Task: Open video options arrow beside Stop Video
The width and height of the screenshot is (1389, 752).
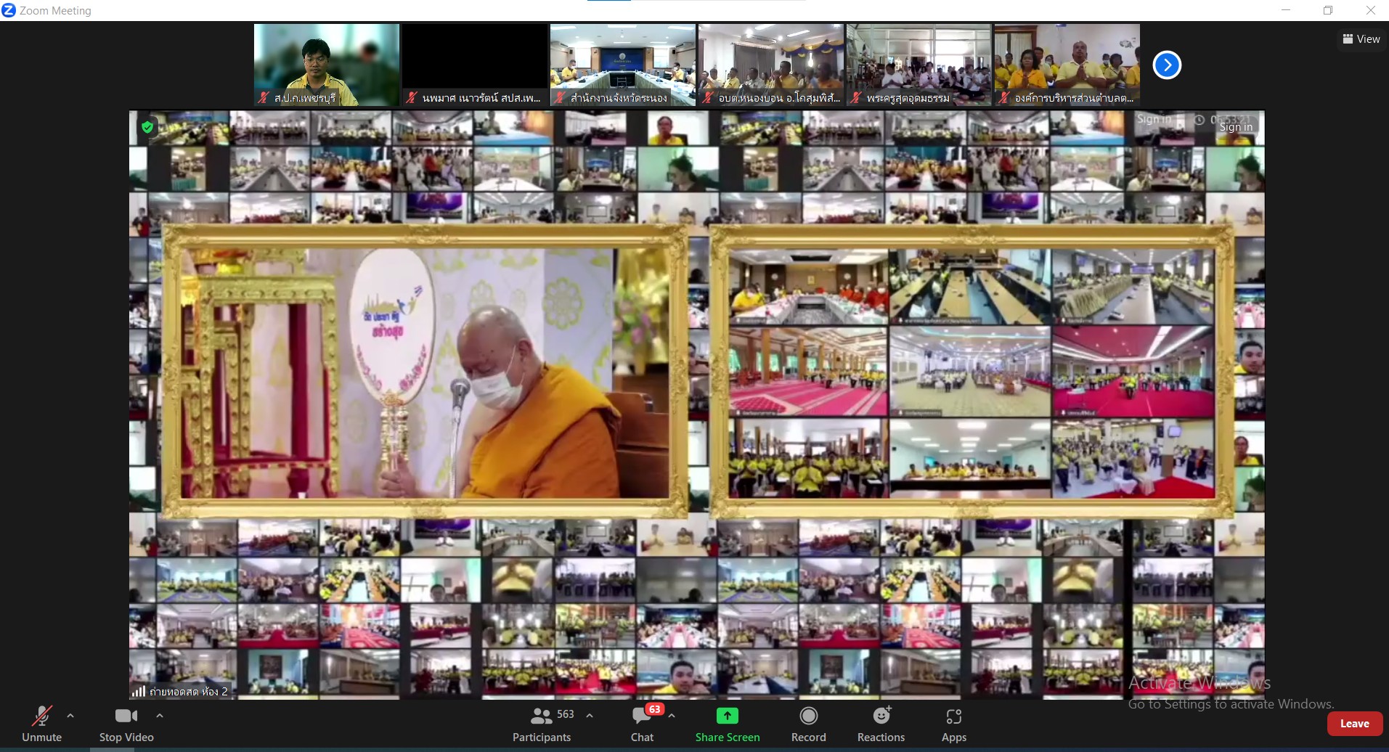Action: coord(160,716)
